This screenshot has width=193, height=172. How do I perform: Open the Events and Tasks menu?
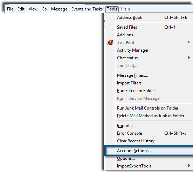pyautogui.click(x=87, y=9)
